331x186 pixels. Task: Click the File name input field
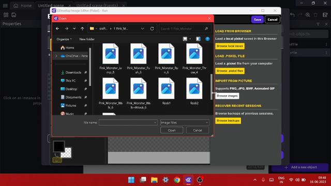[x=128, y=122]
